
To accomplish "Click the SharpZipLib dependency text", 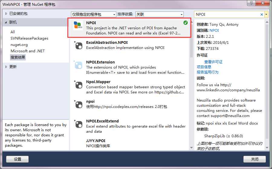I will tap(224, 136).
